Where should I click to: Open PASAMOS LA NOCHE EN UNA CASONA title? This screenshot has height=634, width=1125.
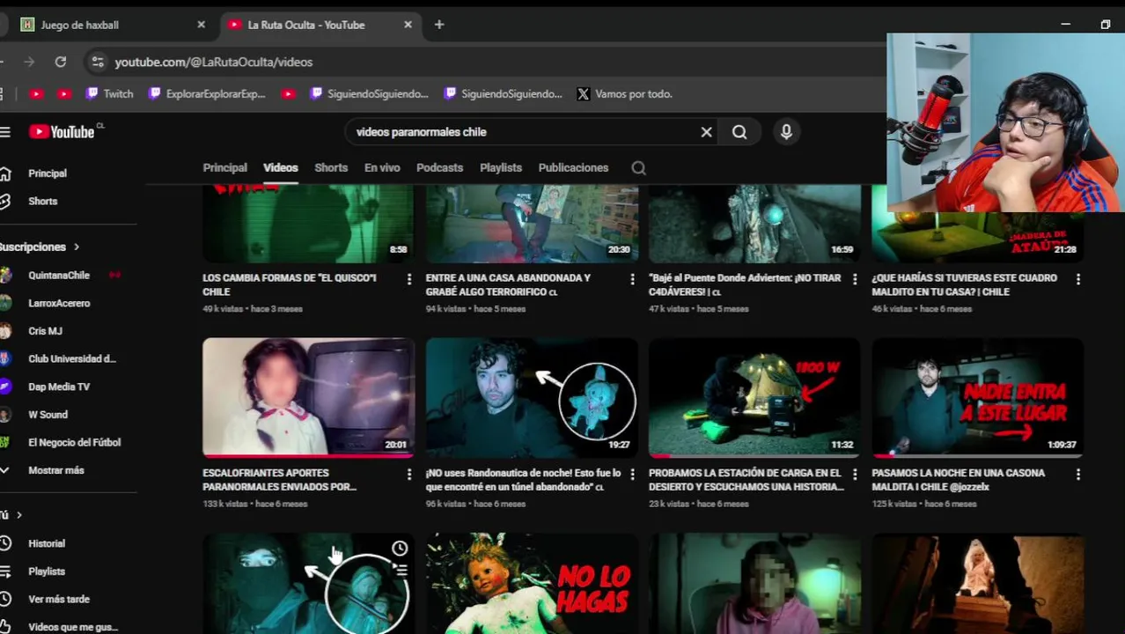[959, 480]
